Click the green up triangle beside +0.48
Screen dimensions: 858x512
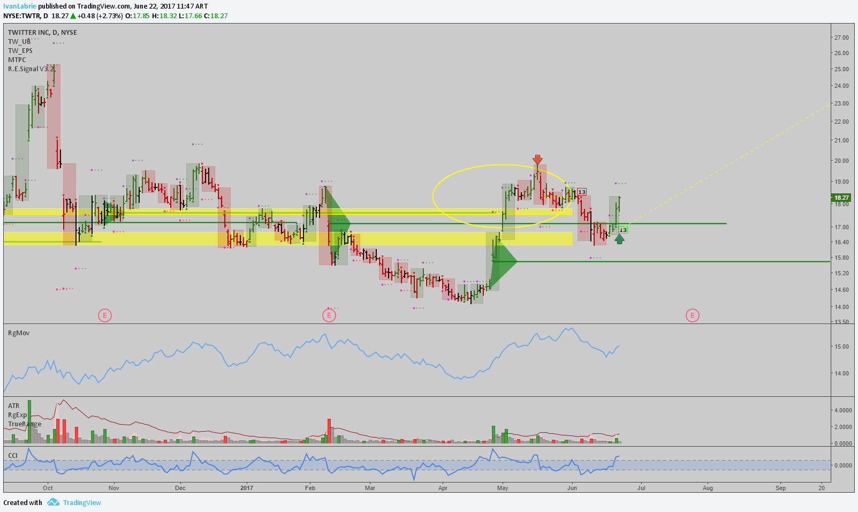[73, 16]
